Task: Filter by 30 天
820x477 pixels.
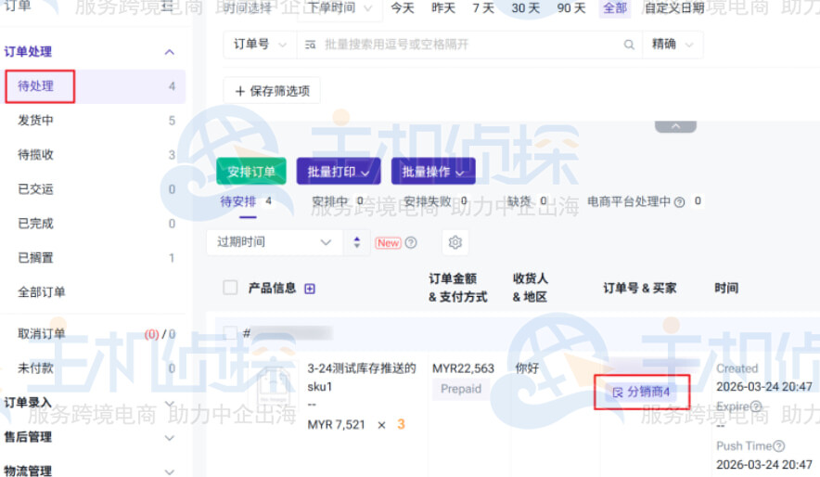Action: point(526,8)
